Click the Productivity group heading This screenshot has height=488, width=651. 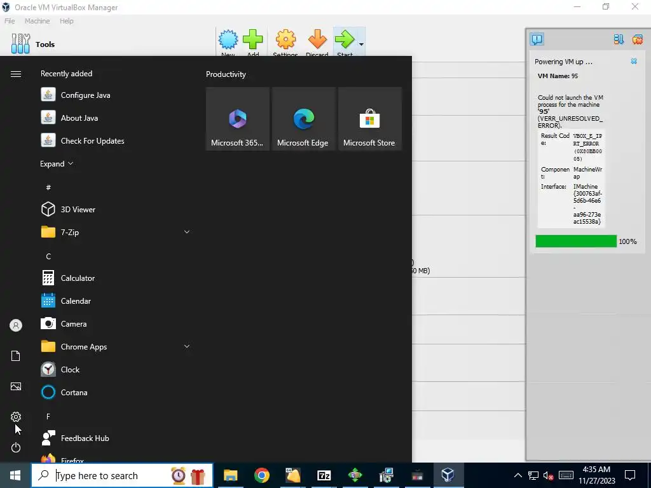coord(226,74)
